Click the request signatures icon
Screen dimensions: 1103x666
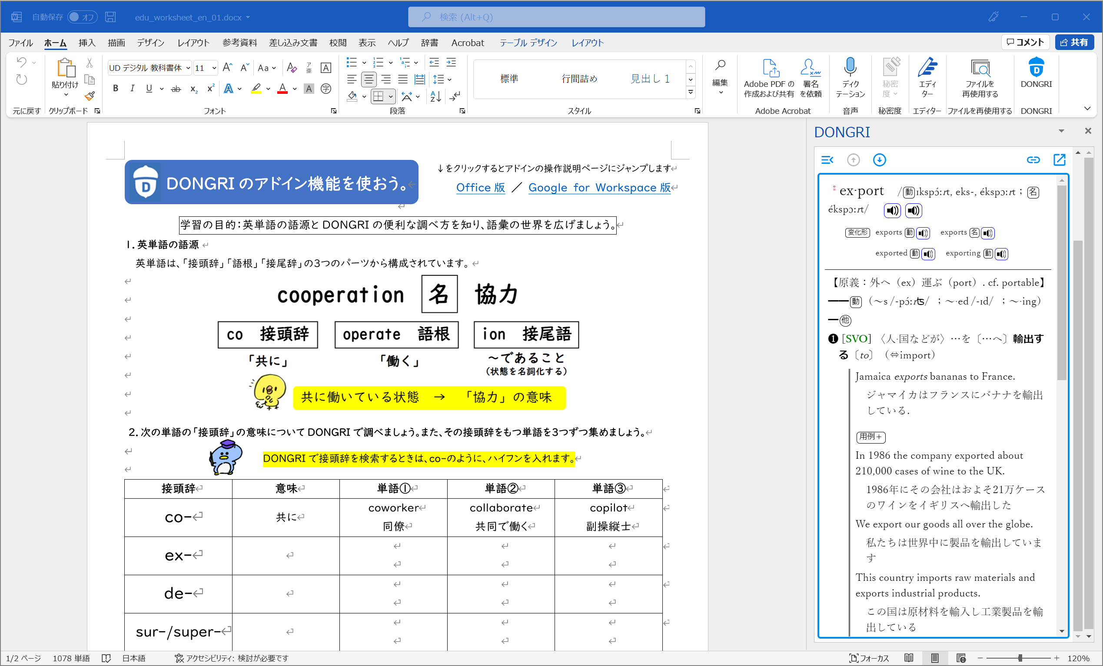tap(810, 77)
